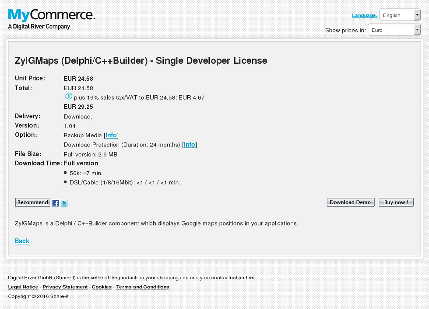Click the DSL/Cable download time entry
Image resolution: width=429 pixels, height=309 pixels.
[125, 183]
